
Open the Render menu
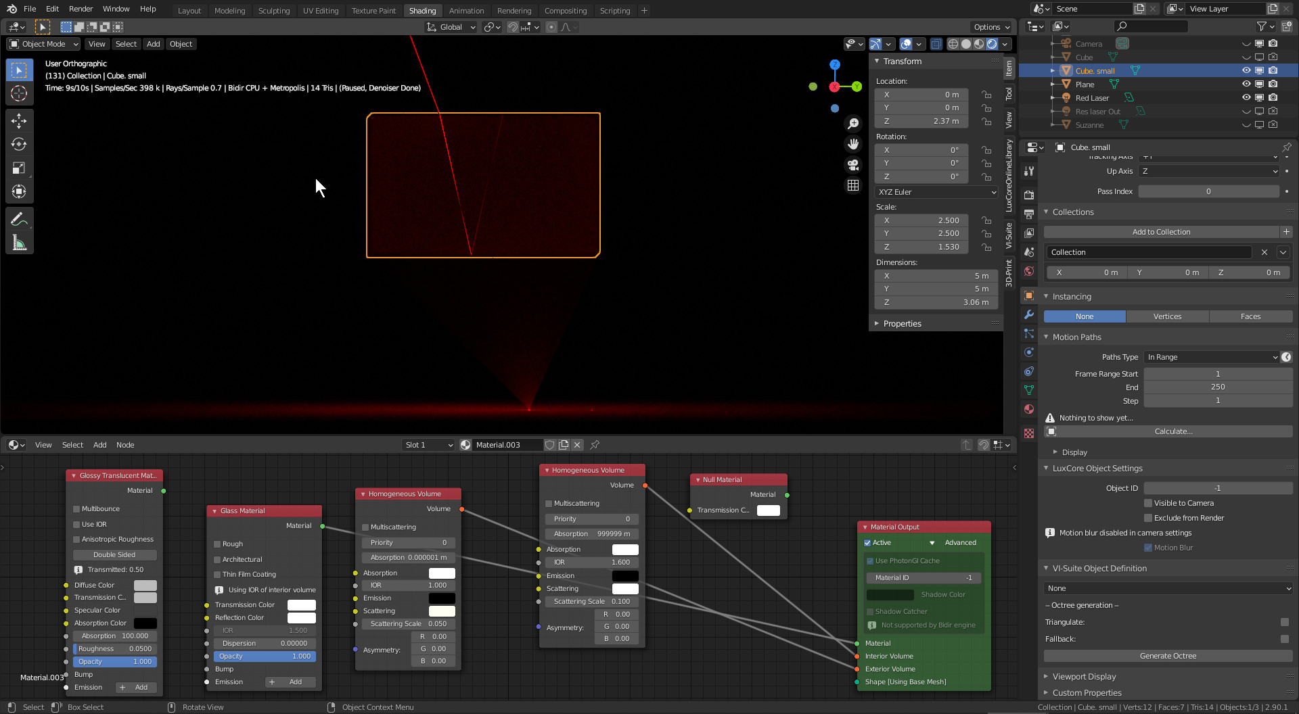pos(81,9)
